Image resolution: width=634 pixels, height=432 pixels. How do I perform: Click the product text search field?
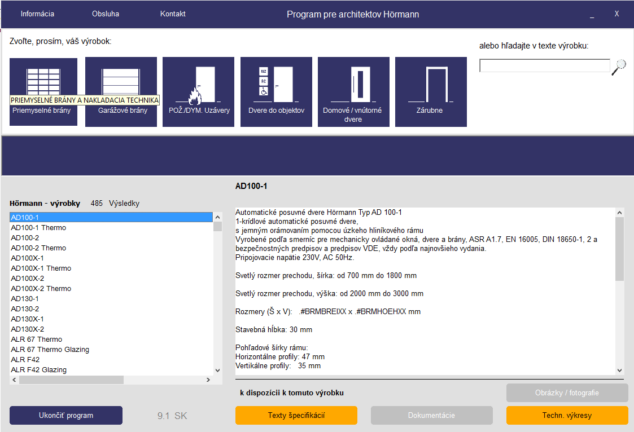544,66
